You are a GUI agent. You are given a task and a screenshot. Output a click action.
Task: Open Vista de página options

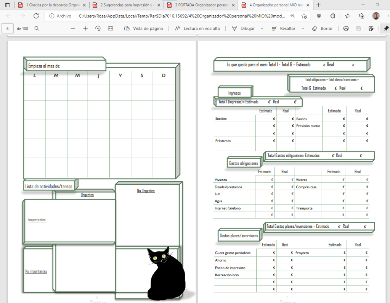tap(144, 29)
